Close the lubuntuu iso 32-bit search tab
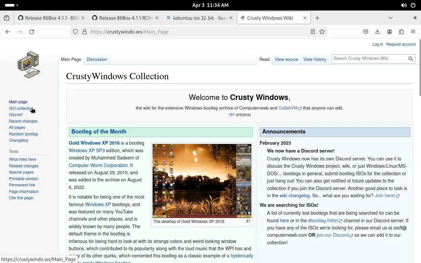This screenshot has width=421, height=263. click(x=231, y=18)
